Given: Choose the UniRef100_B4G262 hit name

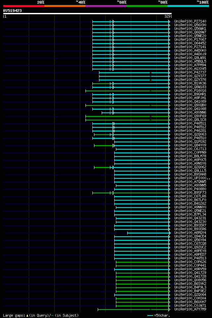Looking at the screenshot, I should point(190,204).
